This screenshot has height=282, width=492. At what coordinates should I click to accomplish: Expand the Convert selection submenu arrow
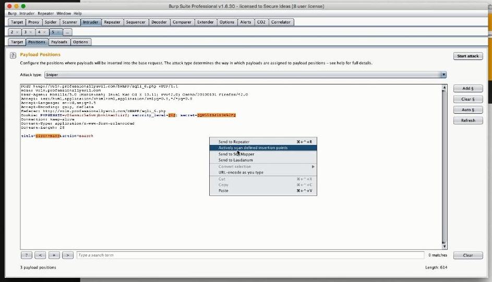313,167
